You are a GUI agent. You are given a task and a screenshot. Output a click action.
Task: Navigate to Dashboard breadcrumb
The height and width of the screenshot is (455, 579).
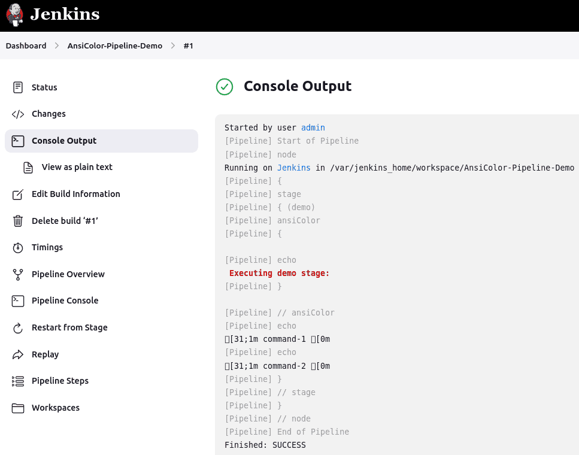click(26, 45)
